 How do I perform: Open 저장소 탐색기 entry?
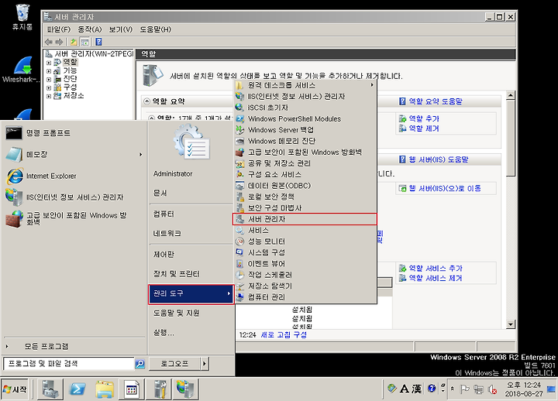[305, 286]
